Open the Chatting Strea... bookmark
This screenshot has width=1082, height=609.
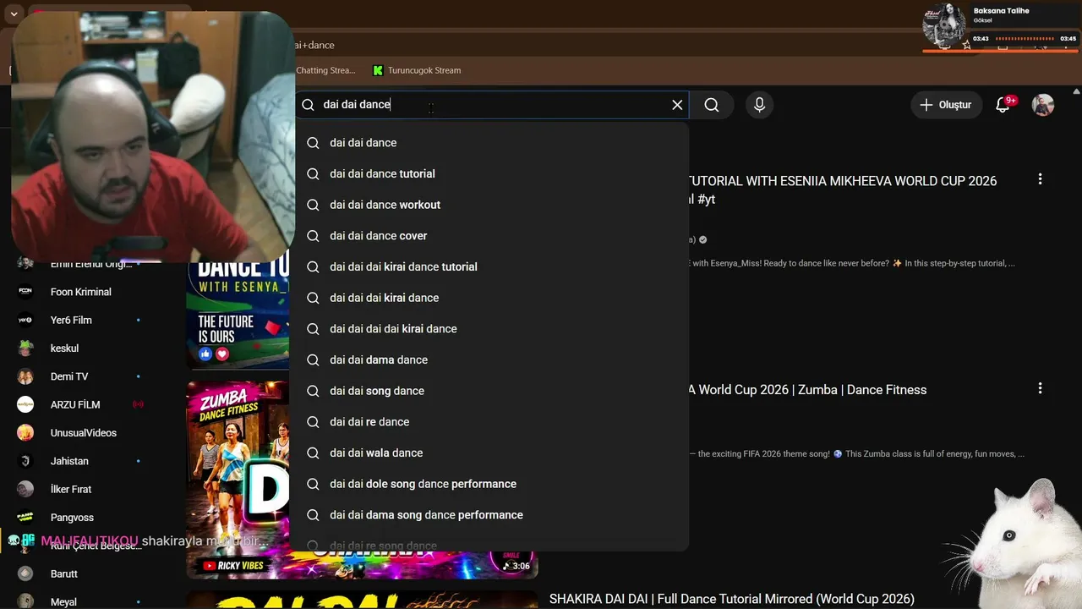point(325,70)
